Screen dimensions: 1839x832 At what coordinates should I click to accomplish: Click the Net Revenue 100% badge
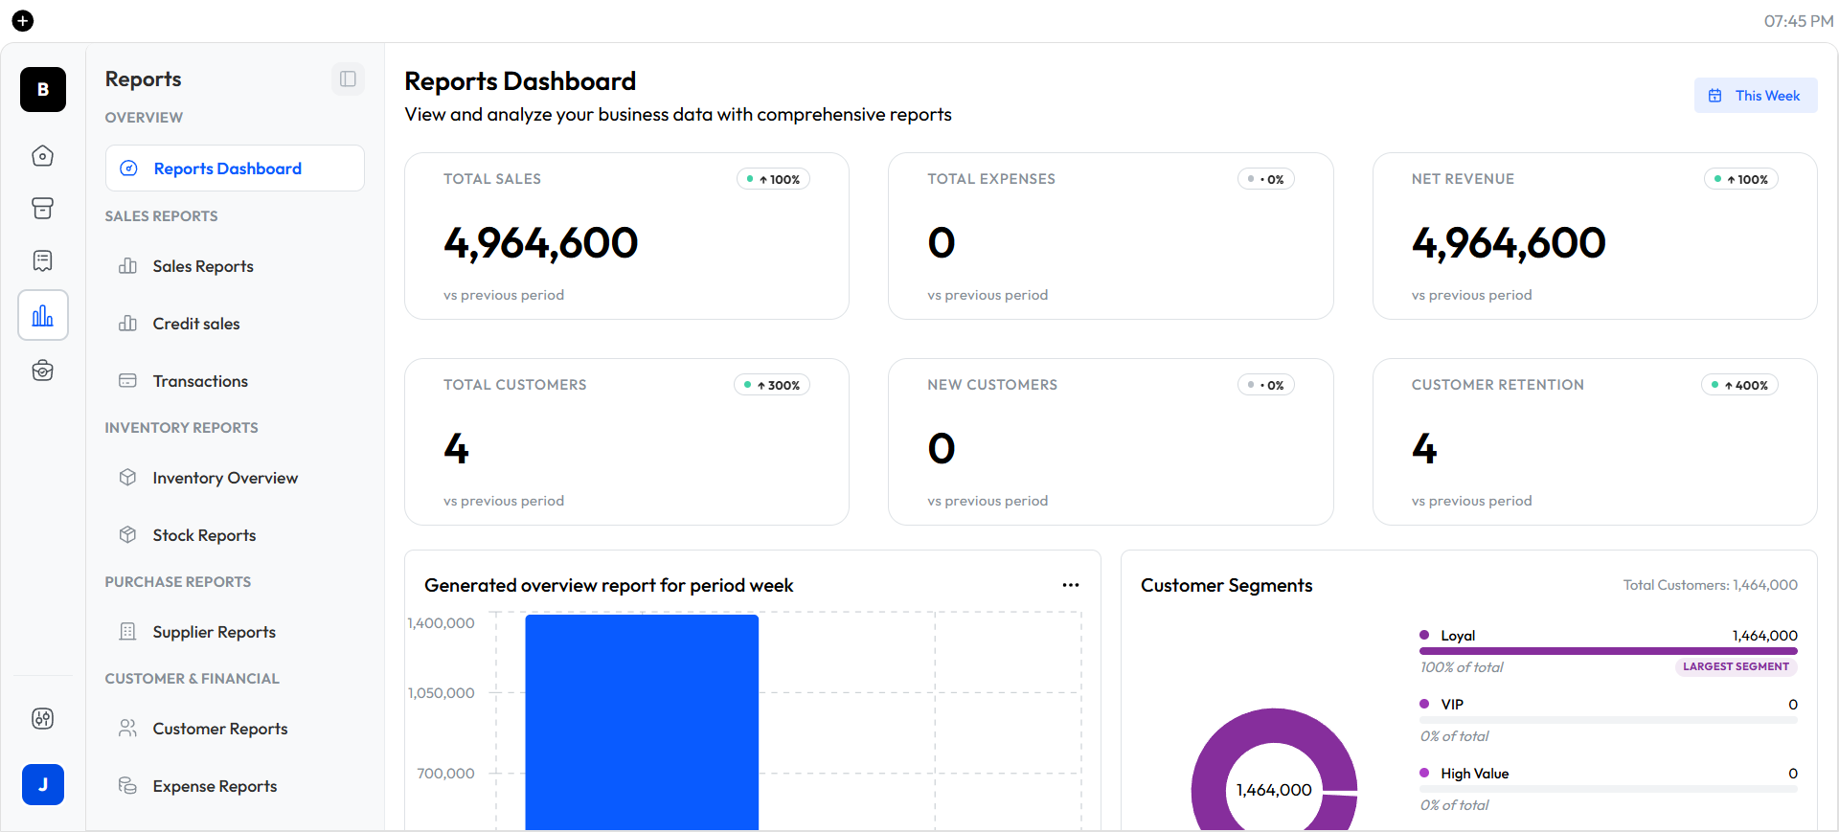click(1741, 179)
